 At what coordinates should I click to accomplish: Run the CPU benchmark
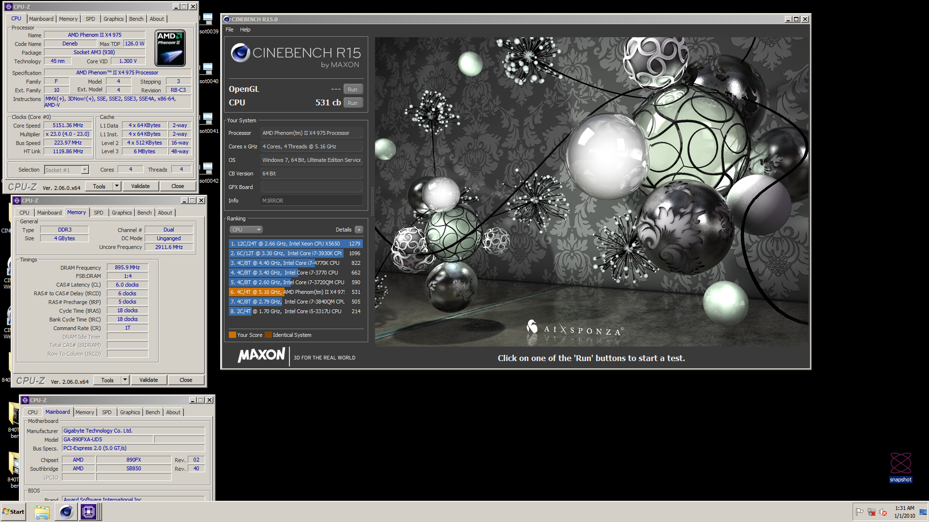(353, 103)
